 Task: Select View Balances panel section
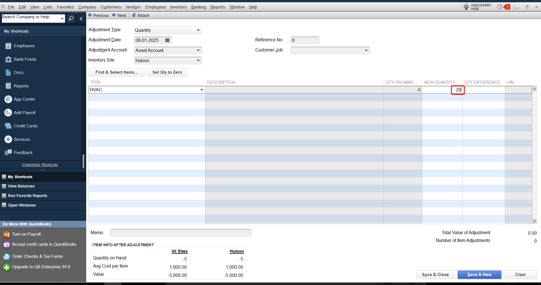pos(43,186)
